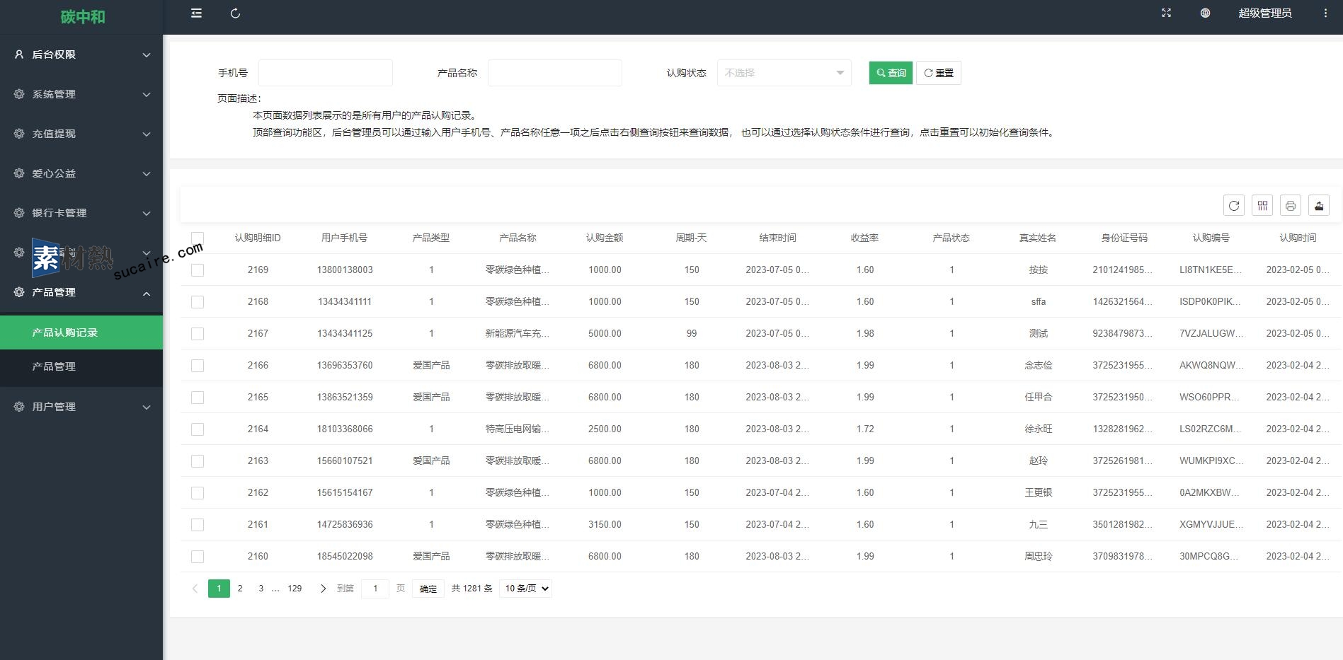
Task: Click the green 查询 search button
Action: [891, 73]
